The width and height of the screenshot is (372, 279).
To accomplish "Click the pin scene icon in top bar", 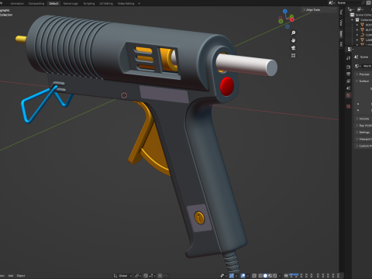I will [x=363, y=3].
